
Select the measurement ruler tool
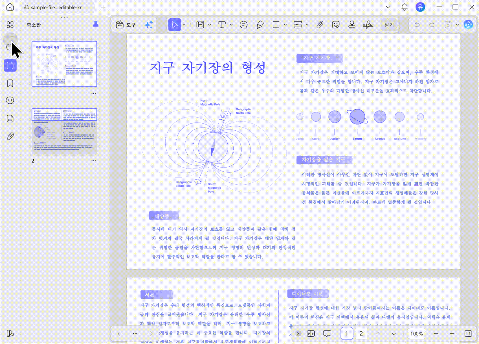point(298,25)
